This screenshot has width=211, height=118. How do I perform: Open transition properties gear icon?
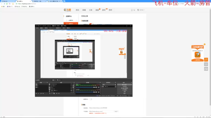[x=115, y=84]
